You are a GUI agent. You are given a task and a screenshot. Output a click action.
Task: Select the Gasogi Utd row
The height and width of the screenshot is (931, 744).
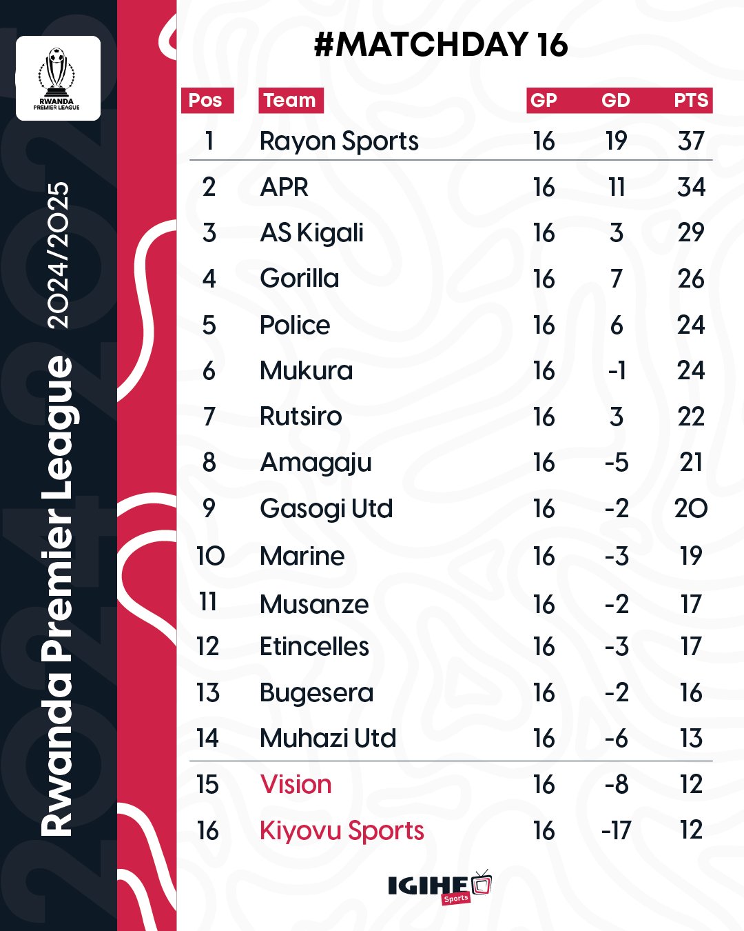(451, 509)
